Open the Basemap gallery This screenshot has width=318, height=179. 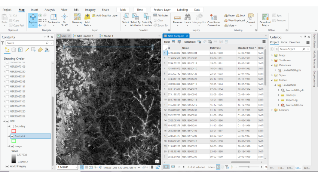pos(77,20)
